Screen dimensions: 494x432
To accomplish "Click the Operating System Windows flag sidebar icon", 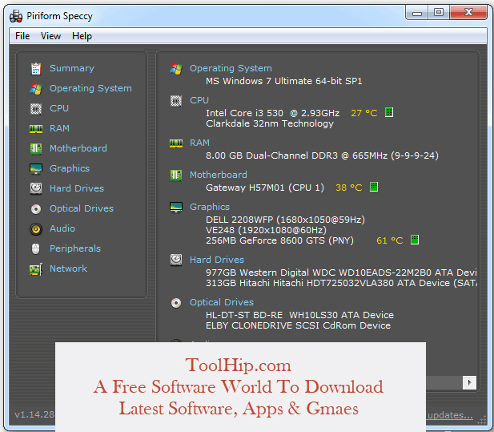I will 36,89.
